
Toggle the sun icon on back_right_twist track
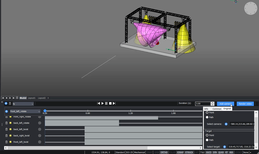pyautogui.click(x=11, y=135)
